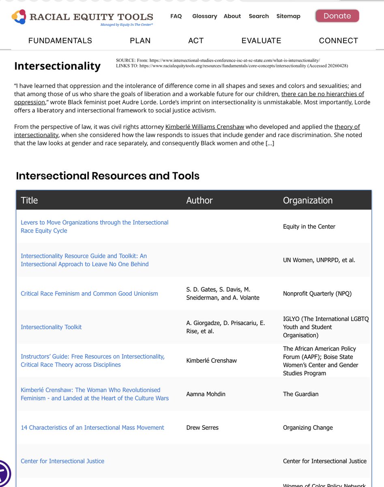Click the 'Intersectionality' page heading
Image resolution: width=384 pixels, height=487 pixels.
point(57,66)
